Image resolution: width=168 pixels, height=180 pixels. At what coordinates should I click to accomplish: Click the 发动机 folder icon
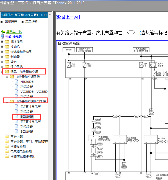tap(7, 47)
